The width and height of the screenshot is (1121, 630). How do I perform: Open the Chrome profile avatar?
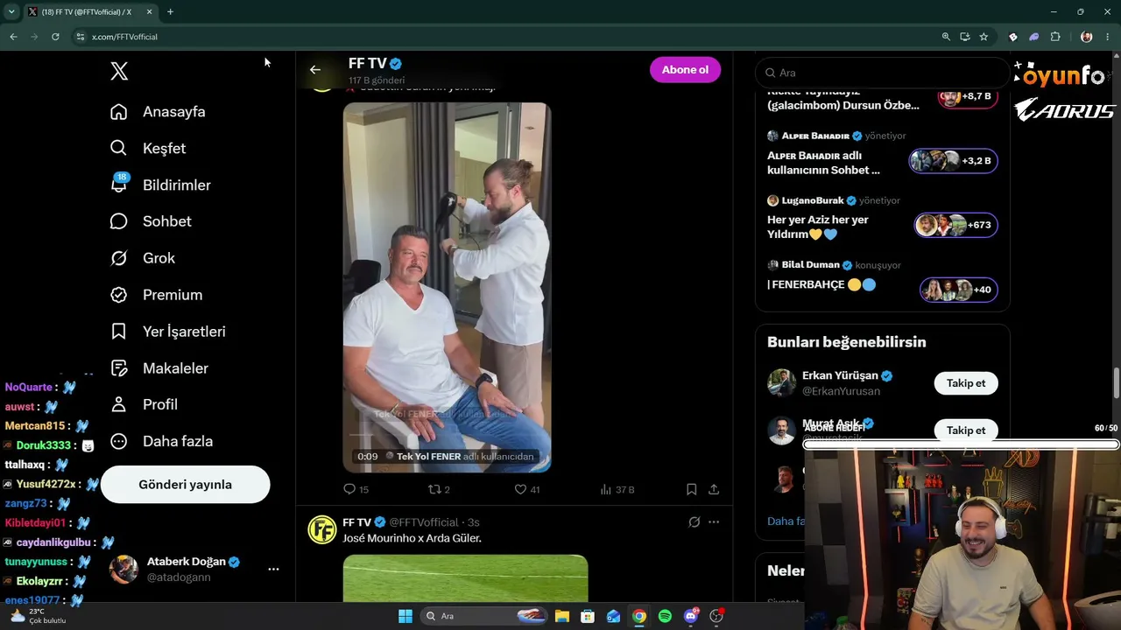click(x=1087, y=37)
